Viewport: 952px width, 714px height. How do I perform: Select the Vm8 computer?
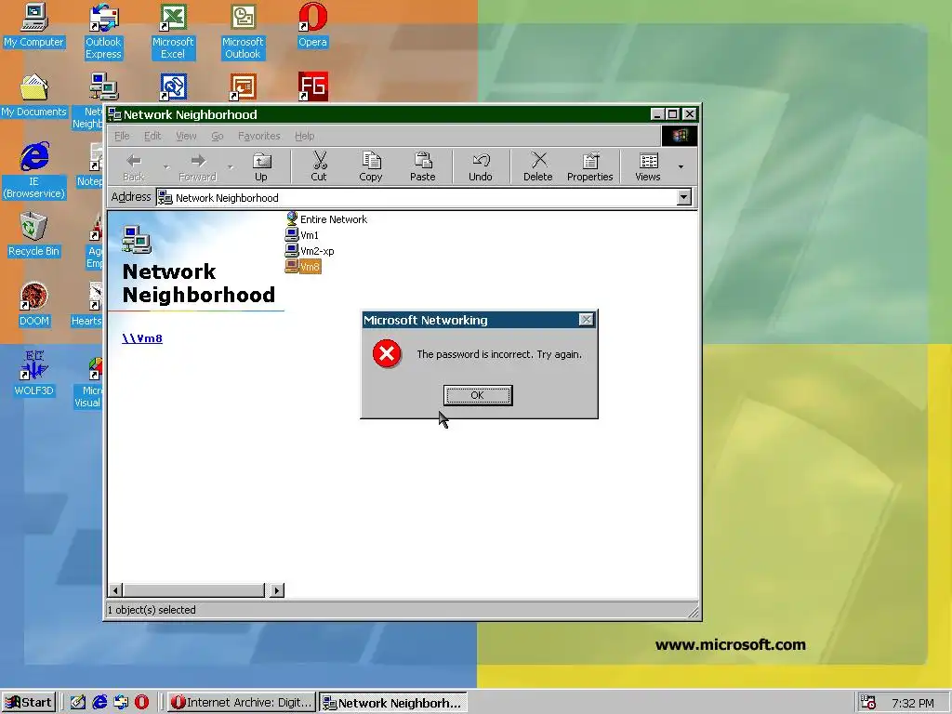pos(303,267)
